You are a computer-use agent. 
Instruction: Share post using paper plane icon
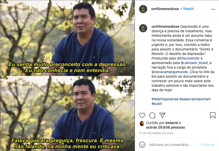(x=162, y=115)
